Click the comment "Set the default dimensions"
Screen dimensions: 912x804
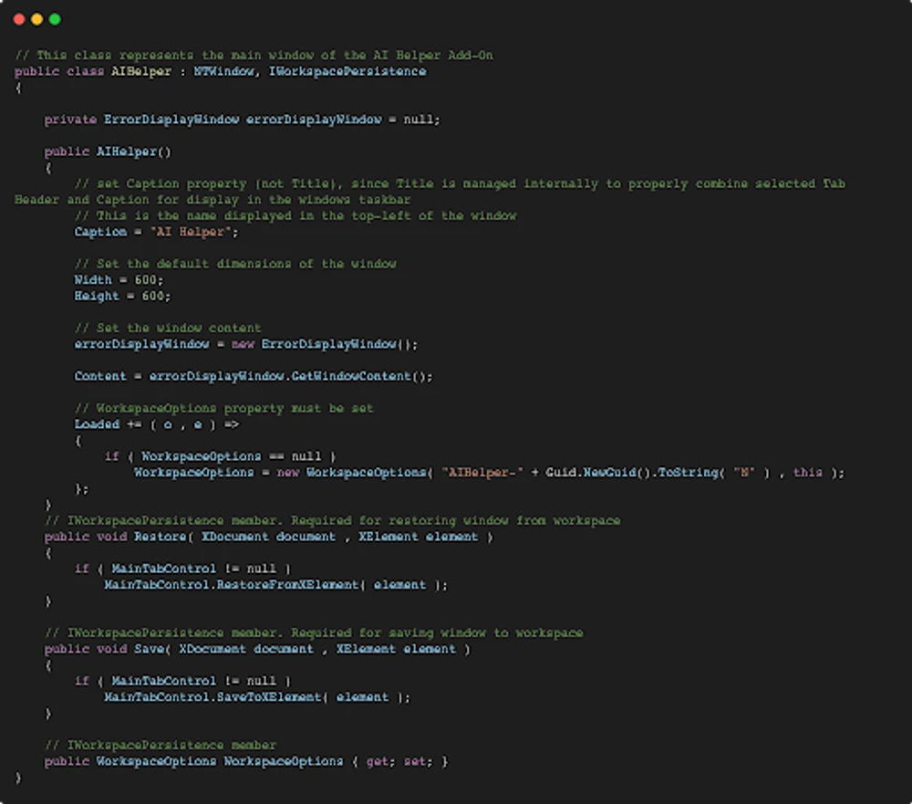[235, 265]
